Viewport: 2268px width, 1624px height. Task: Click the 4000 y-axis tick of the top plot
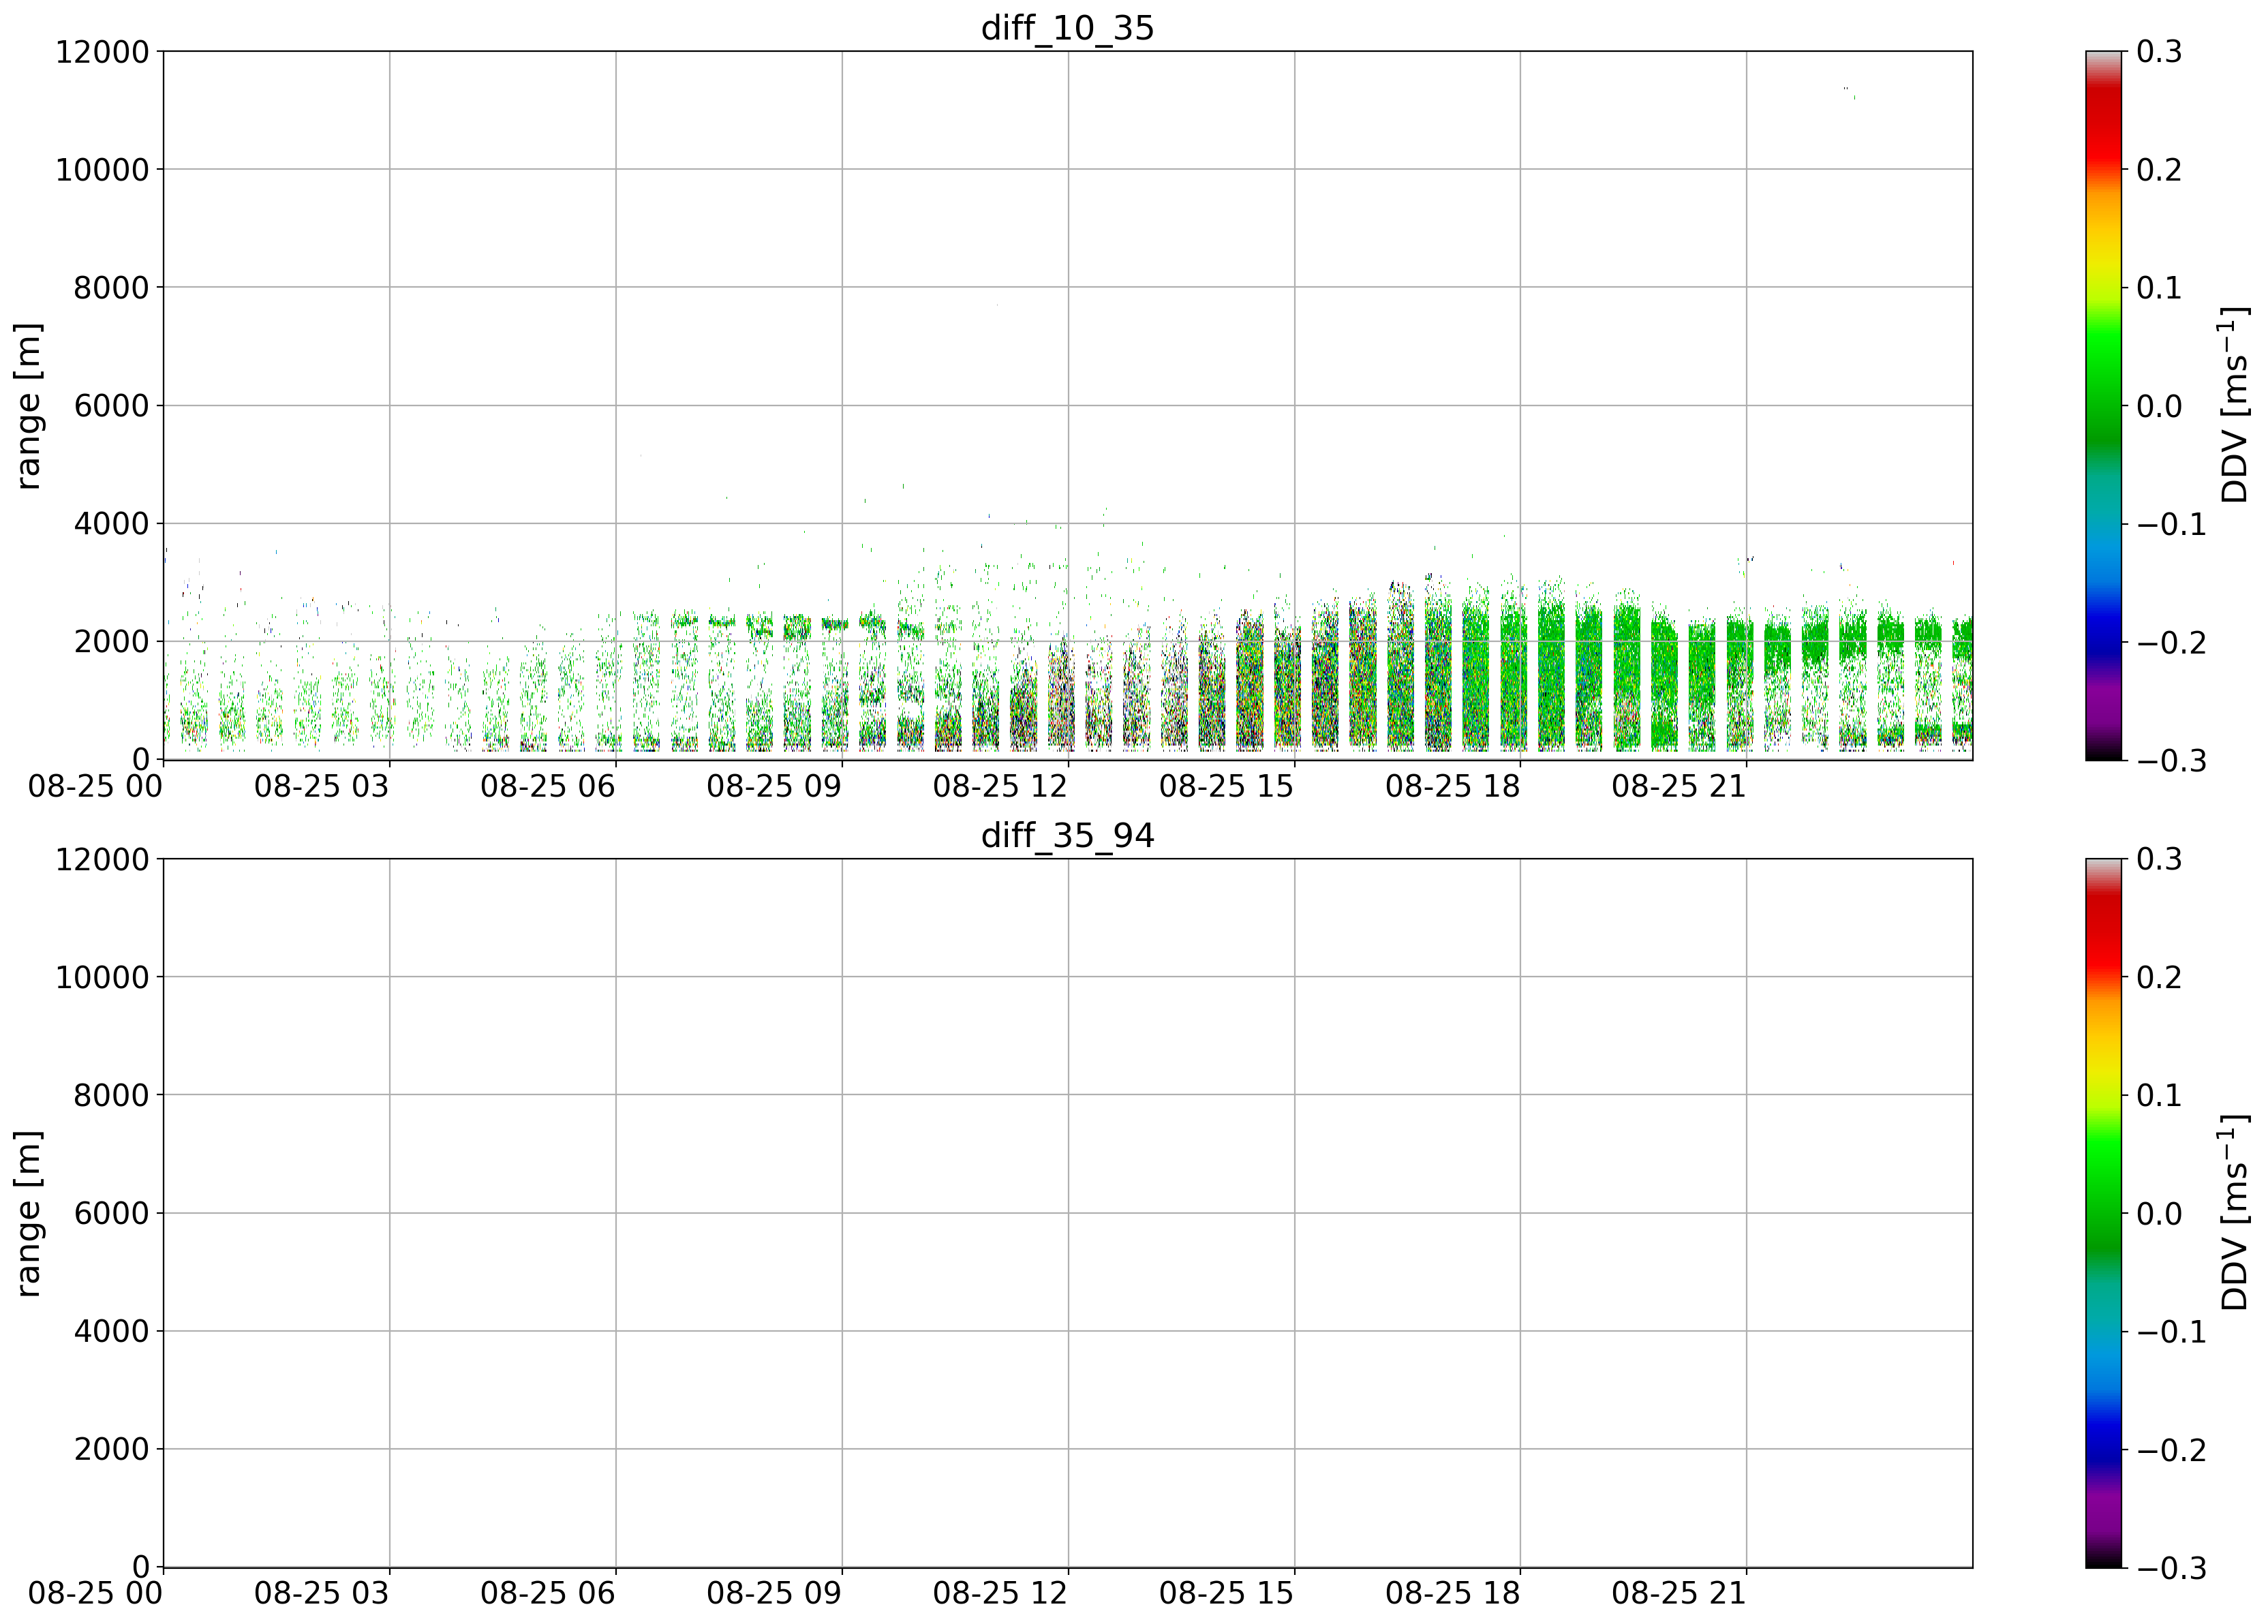click(x=112, y=524)
